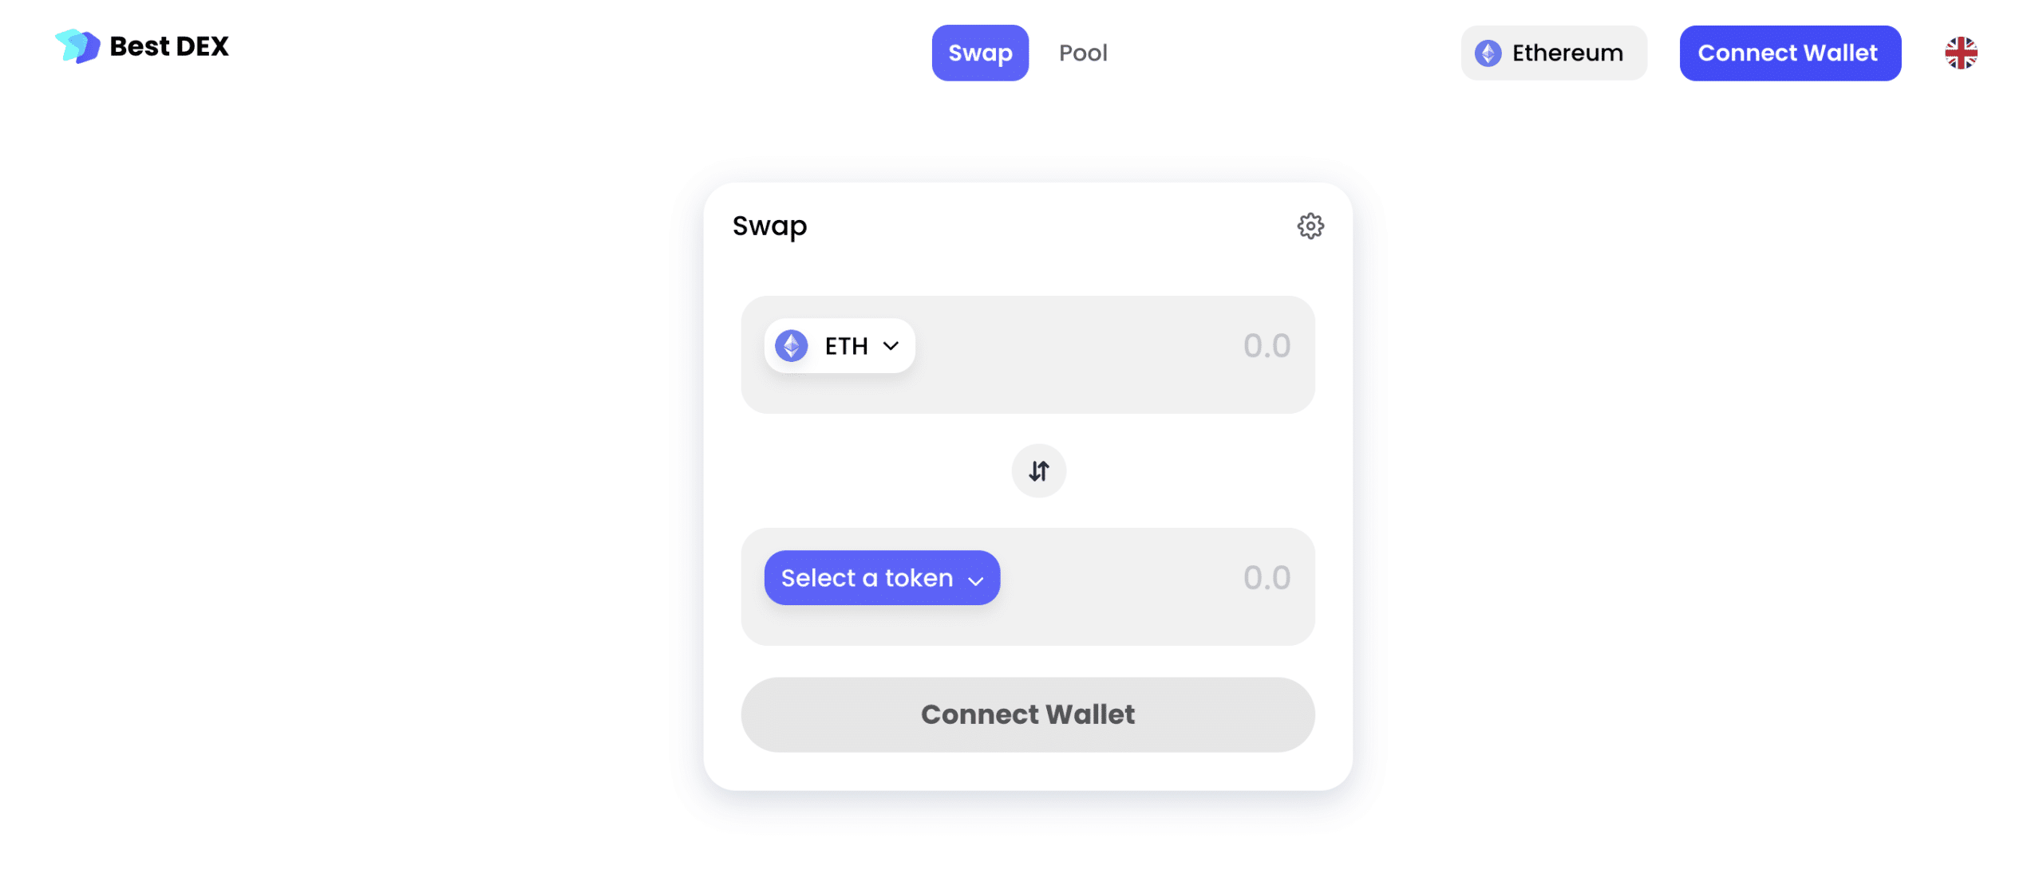Click the settings gear icon on swap card
2043x877 pixels.
(1310, 225)
